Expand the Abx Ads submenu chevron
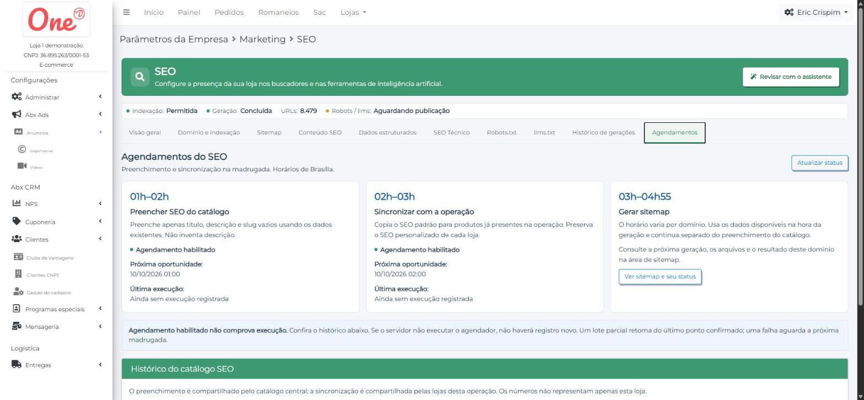The image size is (864, 400). click(100, 114)
